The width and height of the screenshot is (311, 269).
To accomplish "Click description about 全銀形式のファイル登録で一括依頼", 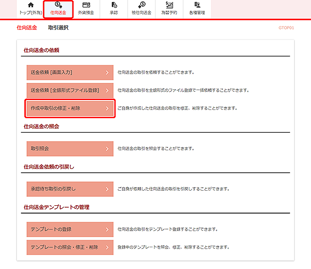I will pyautogui.click(x=183, y=91).
